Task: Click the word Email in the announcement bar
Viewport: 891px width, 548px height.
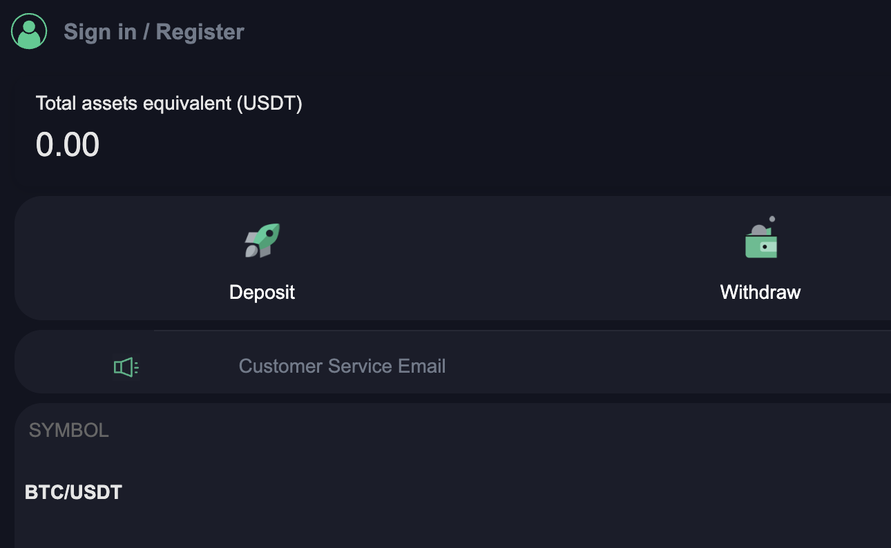Action: point(421,366)
